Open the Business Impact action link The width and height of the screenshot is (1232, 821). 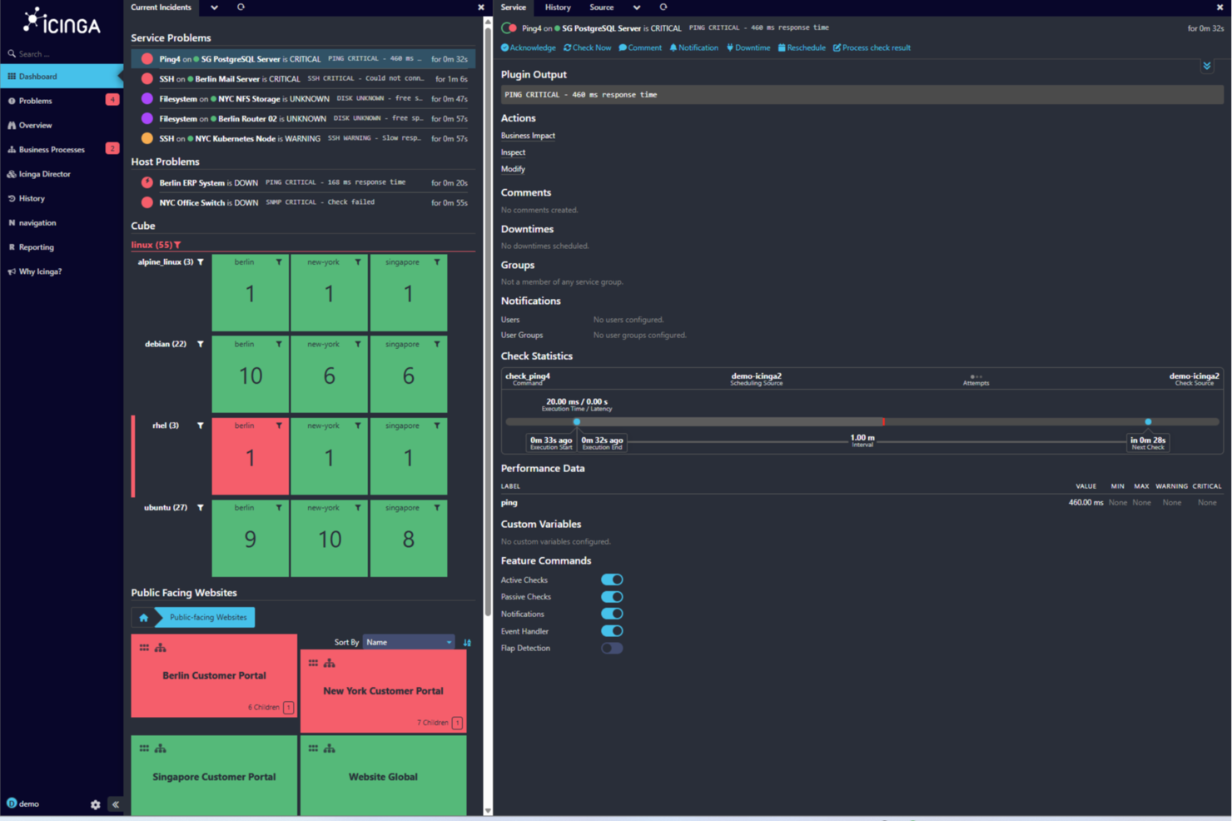pyautogui.click(x=528, y=136)
